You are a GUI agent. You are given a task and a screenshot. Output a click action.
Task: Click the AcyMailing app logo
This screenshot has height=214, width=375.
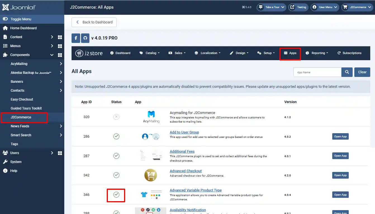click(151, 117)
